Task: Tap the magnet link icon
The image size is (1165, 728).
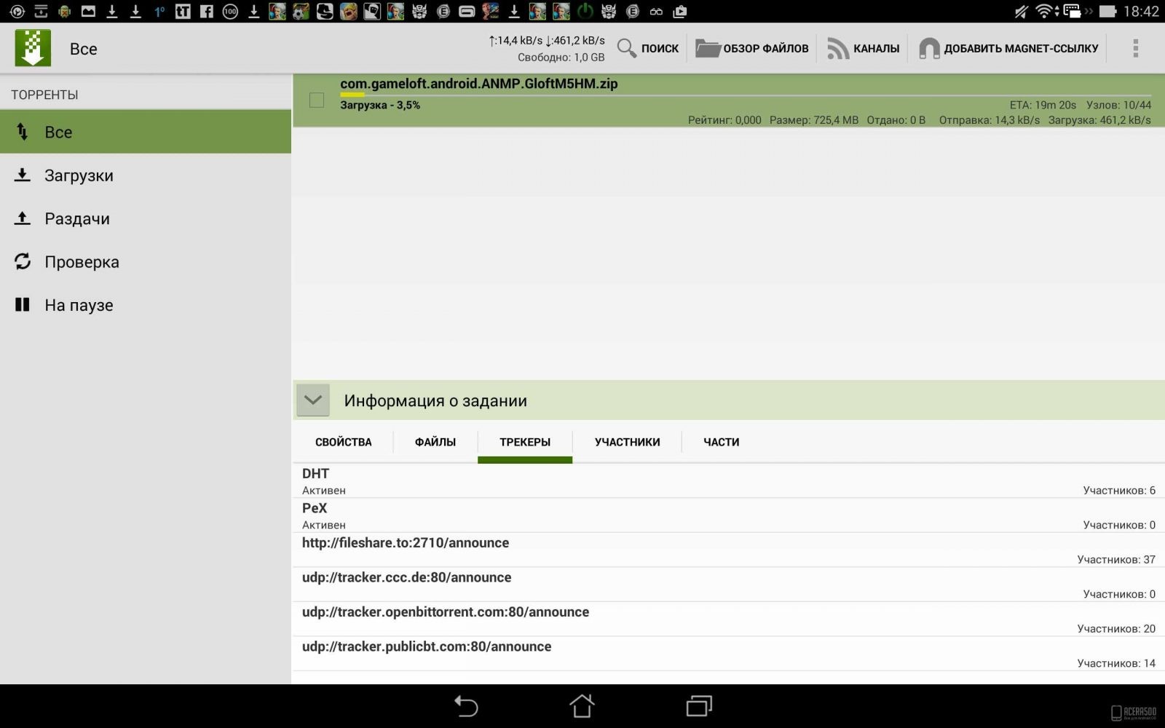Action: tap(929, 49)
